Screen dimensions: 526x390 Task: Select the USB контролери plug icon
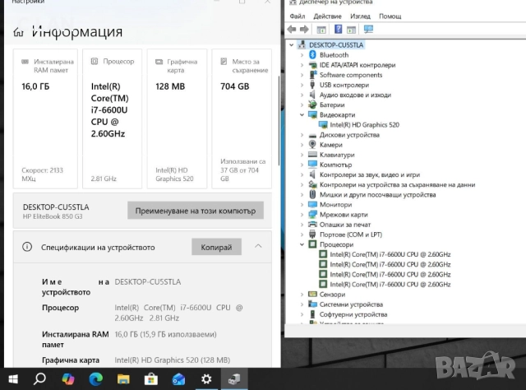click(312, 85)
